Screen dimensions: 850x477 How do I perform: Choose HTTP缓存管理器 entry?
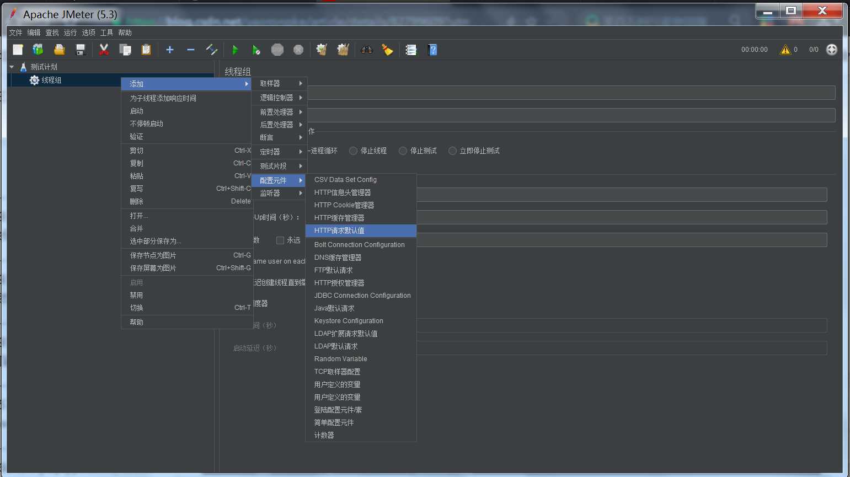click(x=361, y=218)
